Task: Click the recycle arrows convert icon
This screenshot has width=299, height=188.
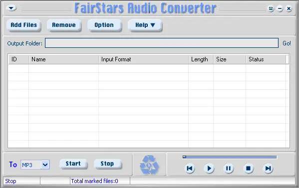Action: 149,165
